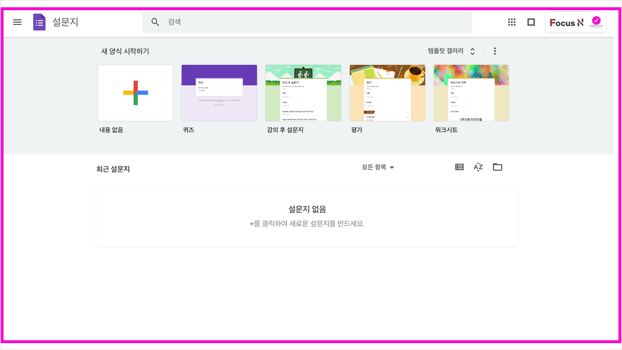Viewport: 622px width, 350px height.
Task: Start a new 퀴즈 form from template
Action: 219,92
